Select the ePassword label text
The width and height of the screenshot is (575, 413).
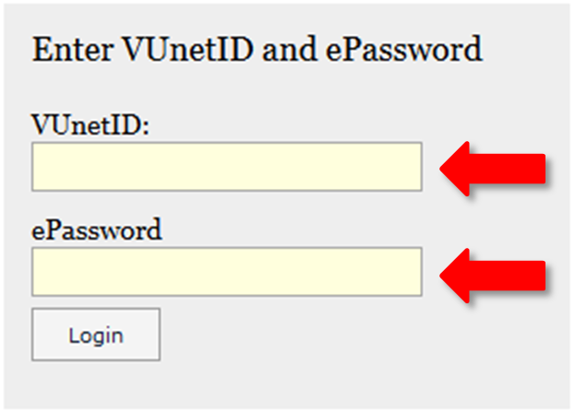click(x=96, y=229)
